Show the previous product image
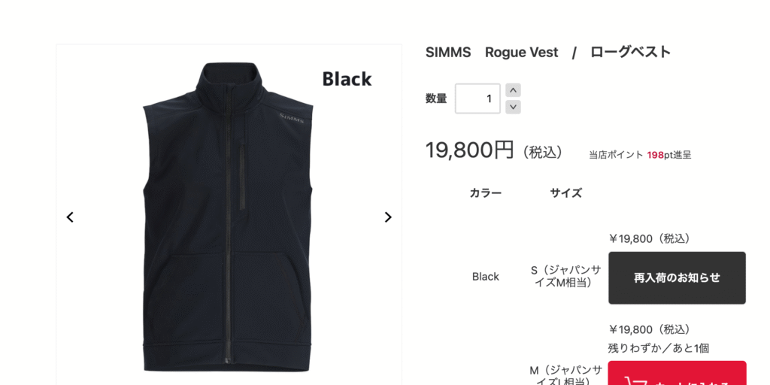Viewport: 770px width, 385px height. point(70,217)
